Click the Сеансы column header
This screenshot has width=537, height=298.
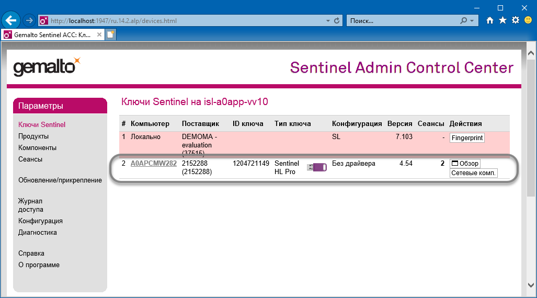coord(431,124)
